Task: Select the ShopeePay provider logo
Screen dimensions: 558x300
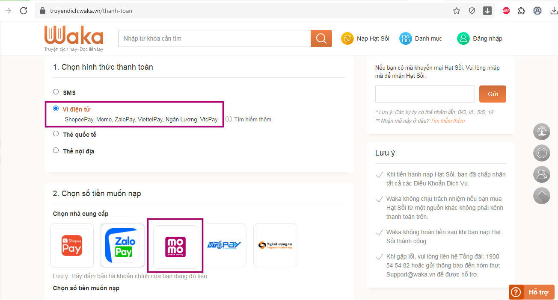Action: [71, 245]
